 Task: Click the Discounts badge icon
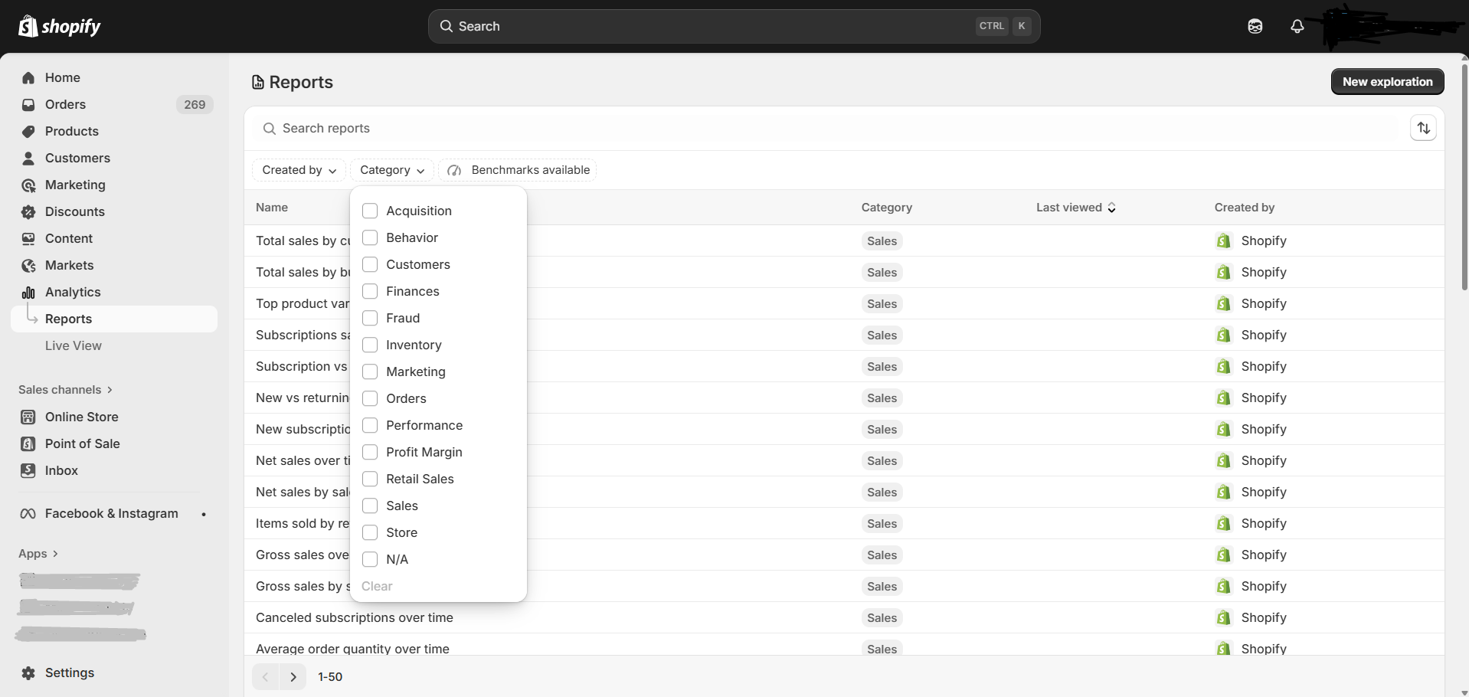point(28,211)
